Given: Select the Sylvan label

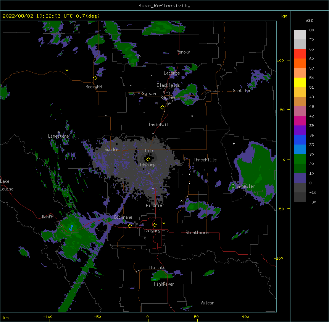Looking at the screenshot, I should tap(149, 94).
